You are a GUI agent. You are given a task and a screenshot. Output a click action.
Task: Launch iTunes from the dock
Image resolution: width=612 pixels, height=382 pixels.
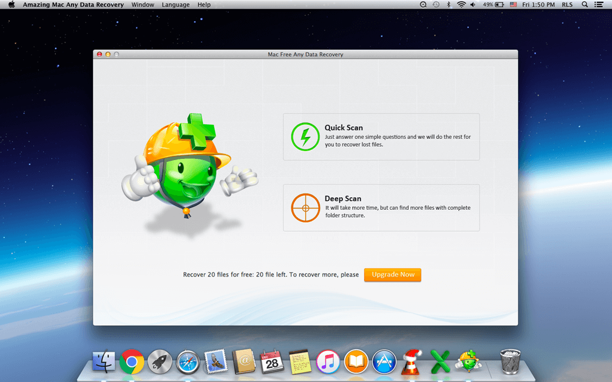point(328,362)
